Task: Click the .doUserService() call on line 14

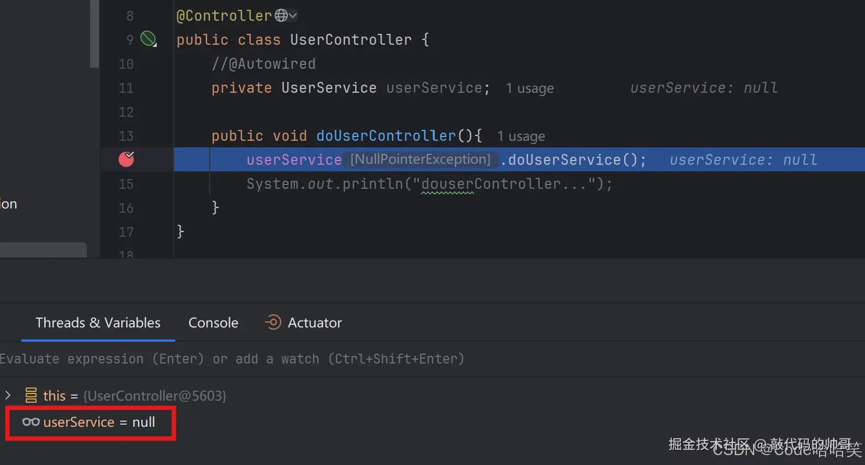Action: 573,160
